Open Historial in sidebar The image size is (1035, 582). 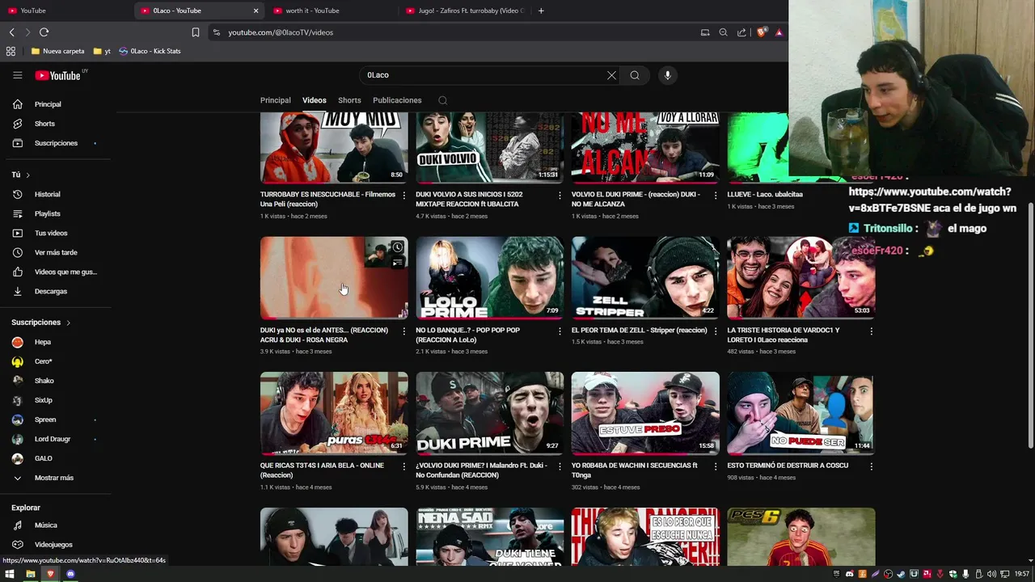coord(47,194)
